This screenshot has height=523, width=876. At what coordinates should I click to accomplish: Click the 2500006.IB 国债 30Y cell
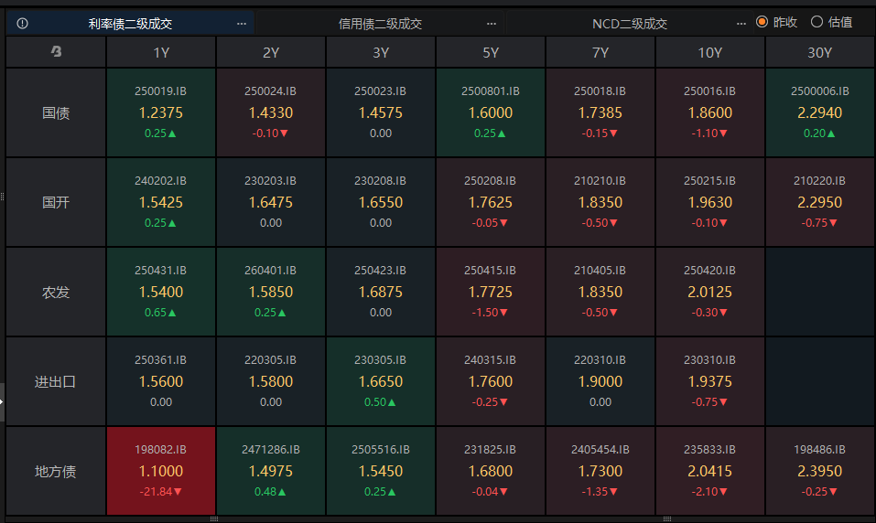pos(820,112)
